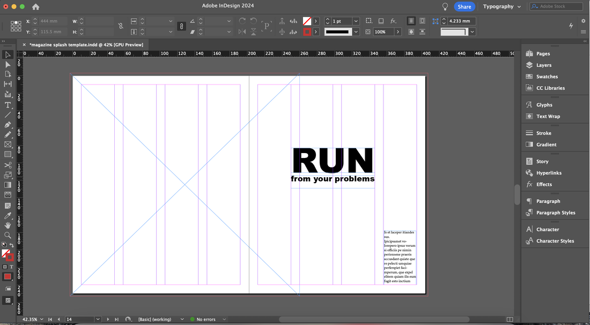
Task: Open the opacity 100% slider arrow
Action: [398, 32]
